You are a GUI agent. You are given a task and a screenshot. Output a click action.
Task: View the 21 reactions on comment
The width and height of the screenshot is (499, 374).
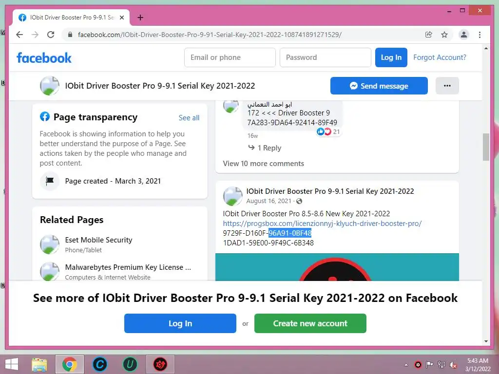coord(328,131)
